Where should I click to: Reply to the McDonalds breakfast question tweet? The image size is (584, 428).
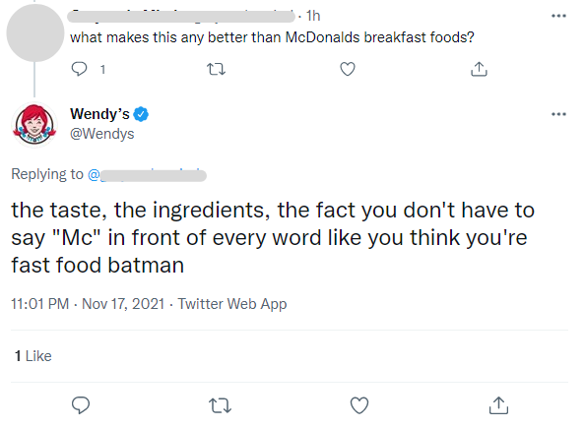pos(79,69)
